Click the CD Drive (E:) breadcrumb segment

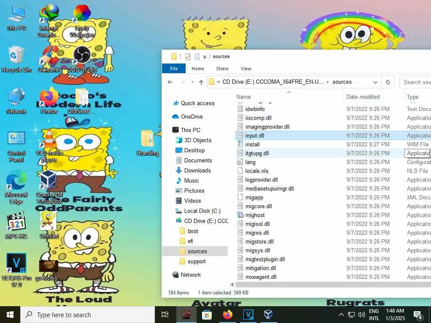point(273,82)
